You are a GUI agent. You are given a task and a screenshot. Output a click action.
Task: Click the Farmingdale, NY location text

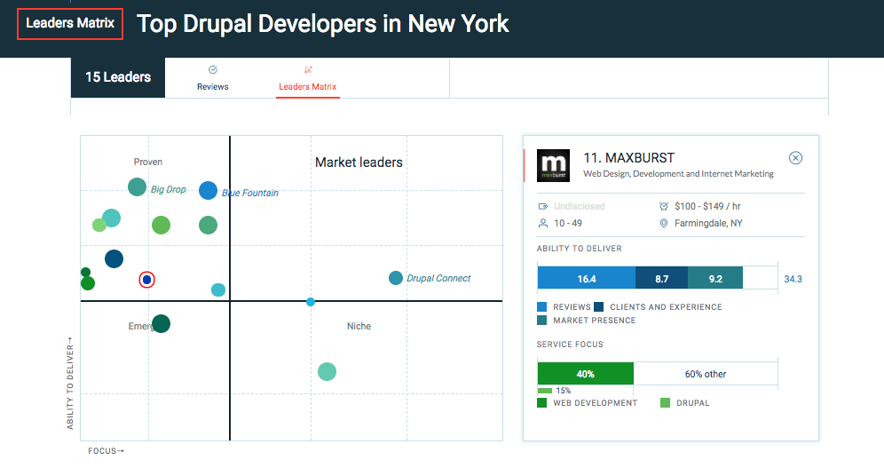click(x=708, y=223)
